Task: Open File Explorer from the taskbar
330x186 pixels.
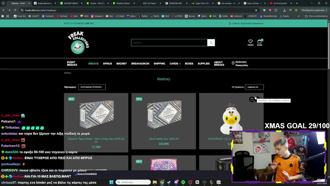Action: click(x=155, y=182)
